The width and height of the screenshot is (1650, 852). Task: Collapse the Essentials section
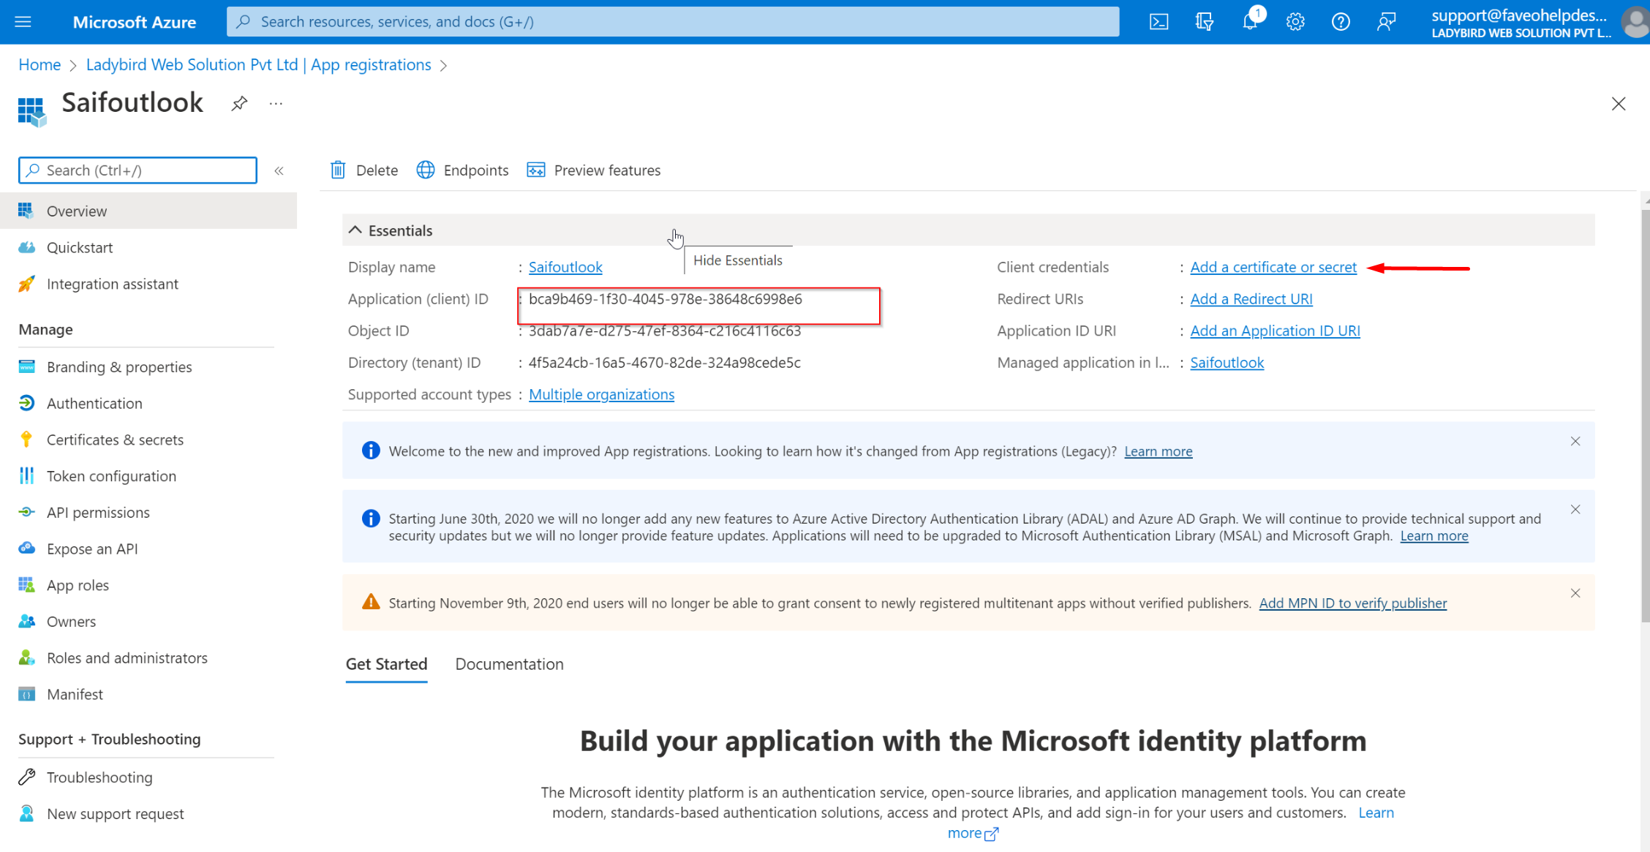tap(355, 229)
